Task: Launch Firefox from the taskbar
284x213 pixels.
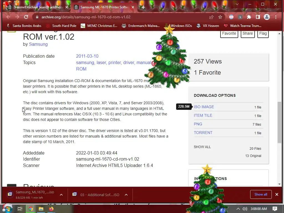Action: click(x=51, y=209)
